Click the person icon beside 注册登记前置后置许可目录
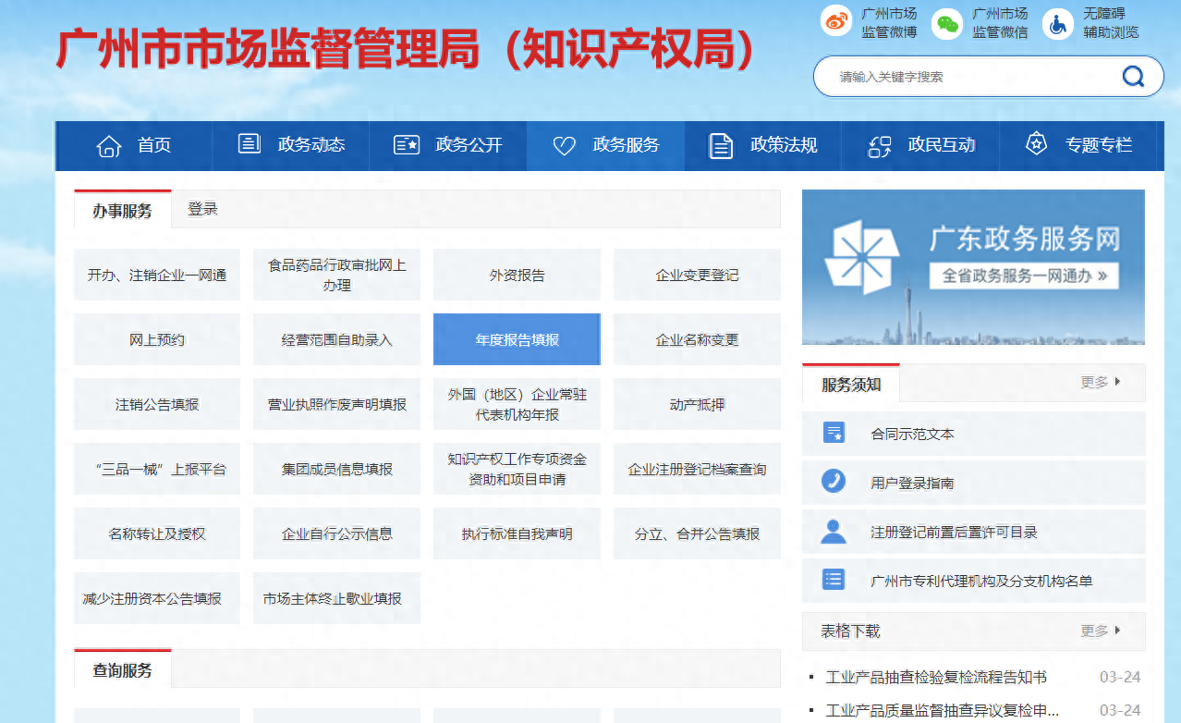This screenshot has width=1181, height=723. click(x=834, y=532)
